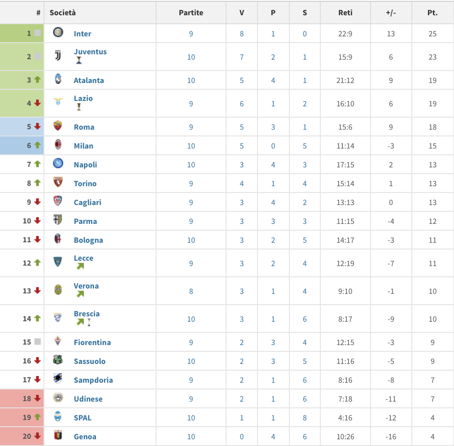Click the Genoa club crest

click(58, 436)
